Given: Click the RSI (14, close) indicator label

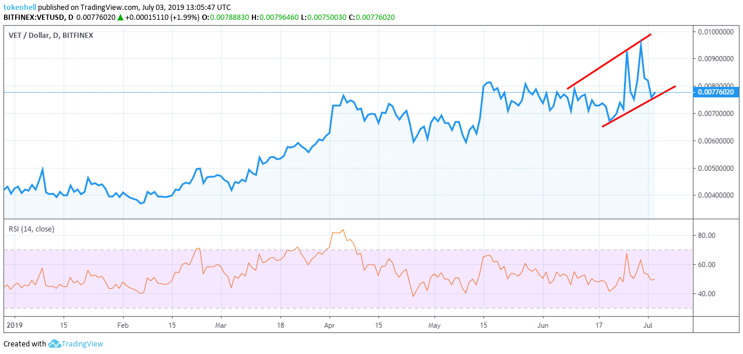Looking at the screenshot, I should point(31,229).
